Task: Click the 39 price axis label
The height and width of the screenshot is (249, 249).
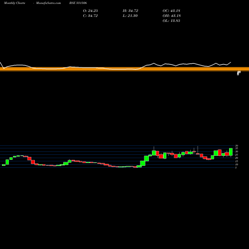Action: [237, 146]
